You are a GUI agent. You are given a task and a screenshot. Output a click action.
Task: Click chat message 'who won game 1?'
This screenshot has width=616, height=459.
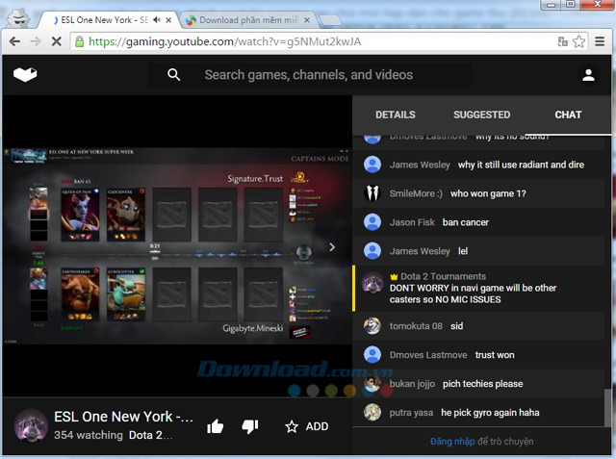[x=488, y=193]
